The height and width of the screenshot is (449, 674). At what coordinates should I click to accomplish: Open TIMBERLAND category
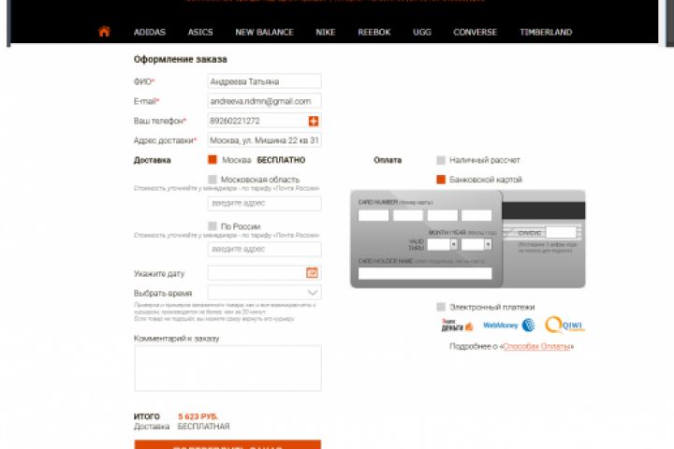click(546, 32)
